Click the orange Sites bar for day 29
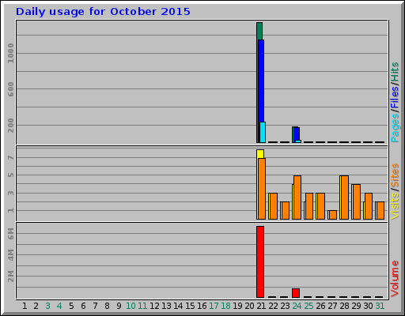The width and height of the screenshot is (405, 316). [357, 201]
